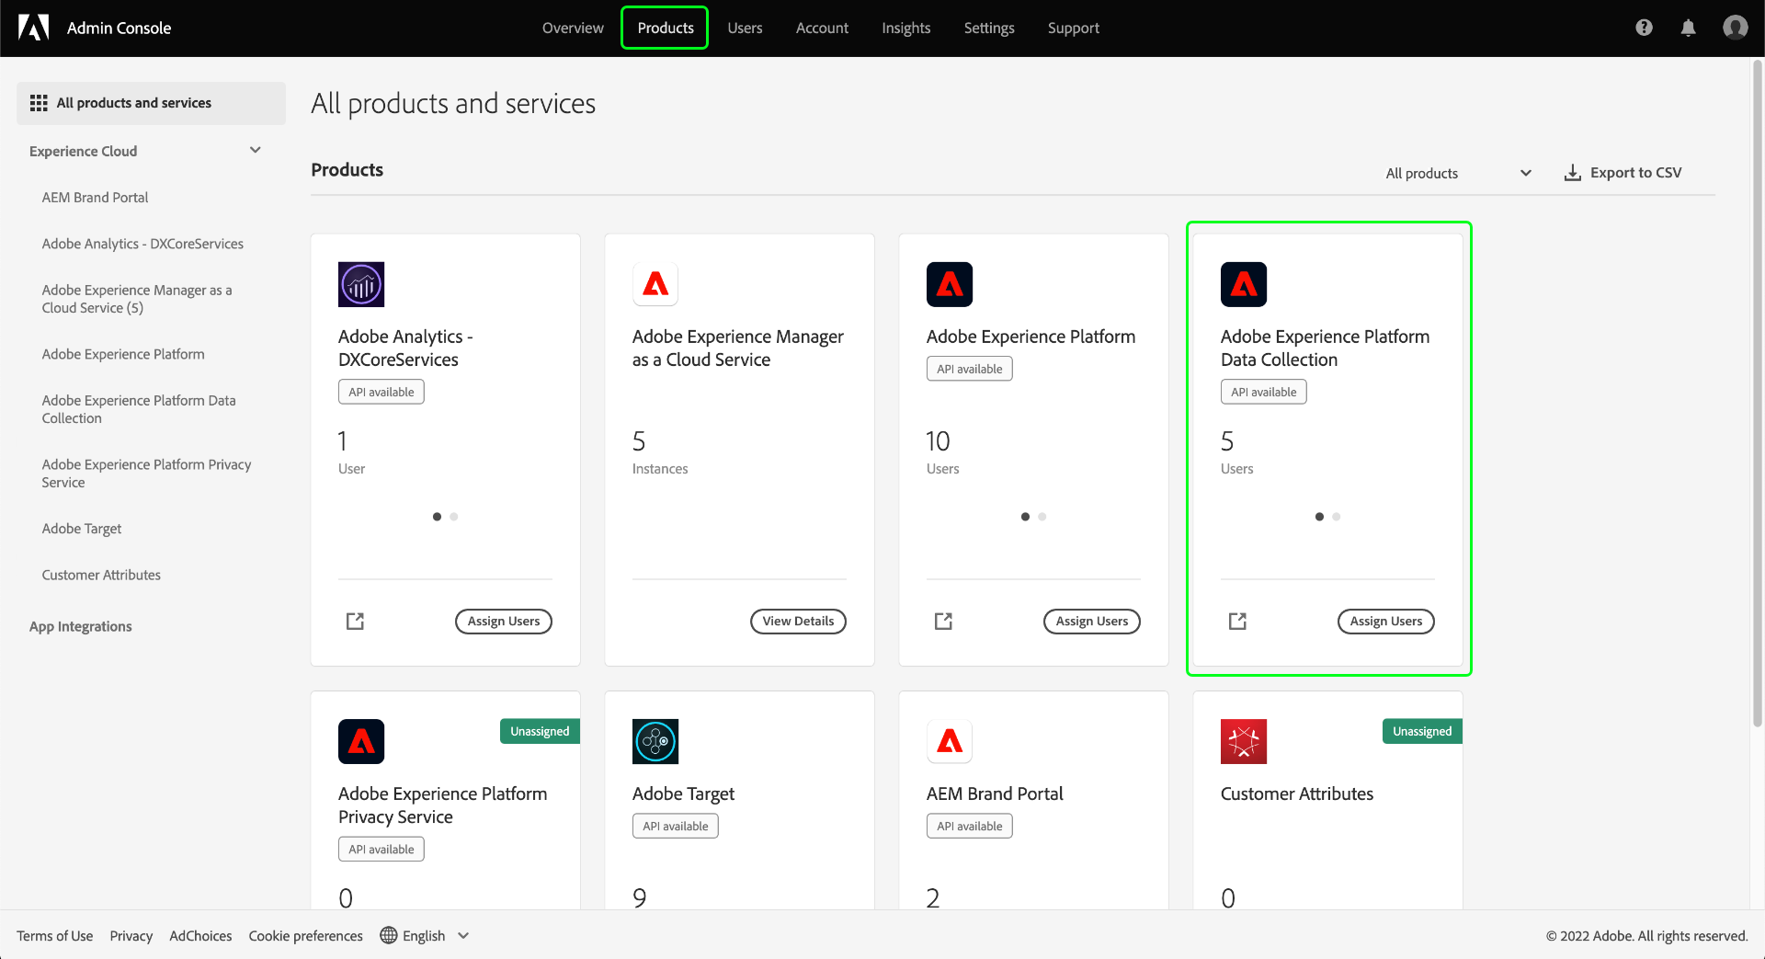Open external link on Data Collection card
The height and width of the screenshot is (959, 1765).
pos(1237,622)
